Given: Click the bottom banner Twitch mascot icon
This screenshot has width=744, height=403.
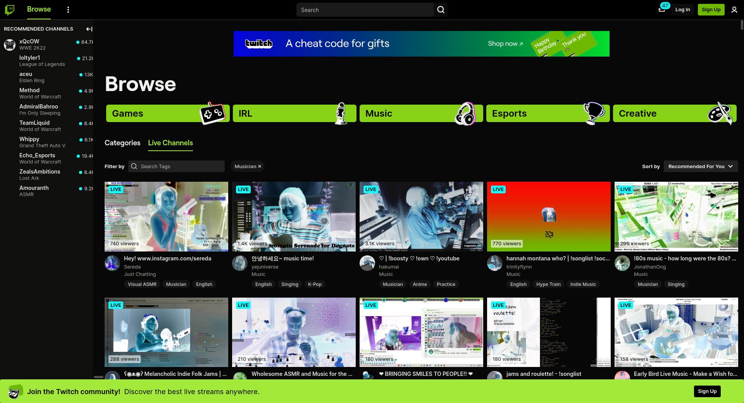Looking at the screenshot, I should click(15, 392).
